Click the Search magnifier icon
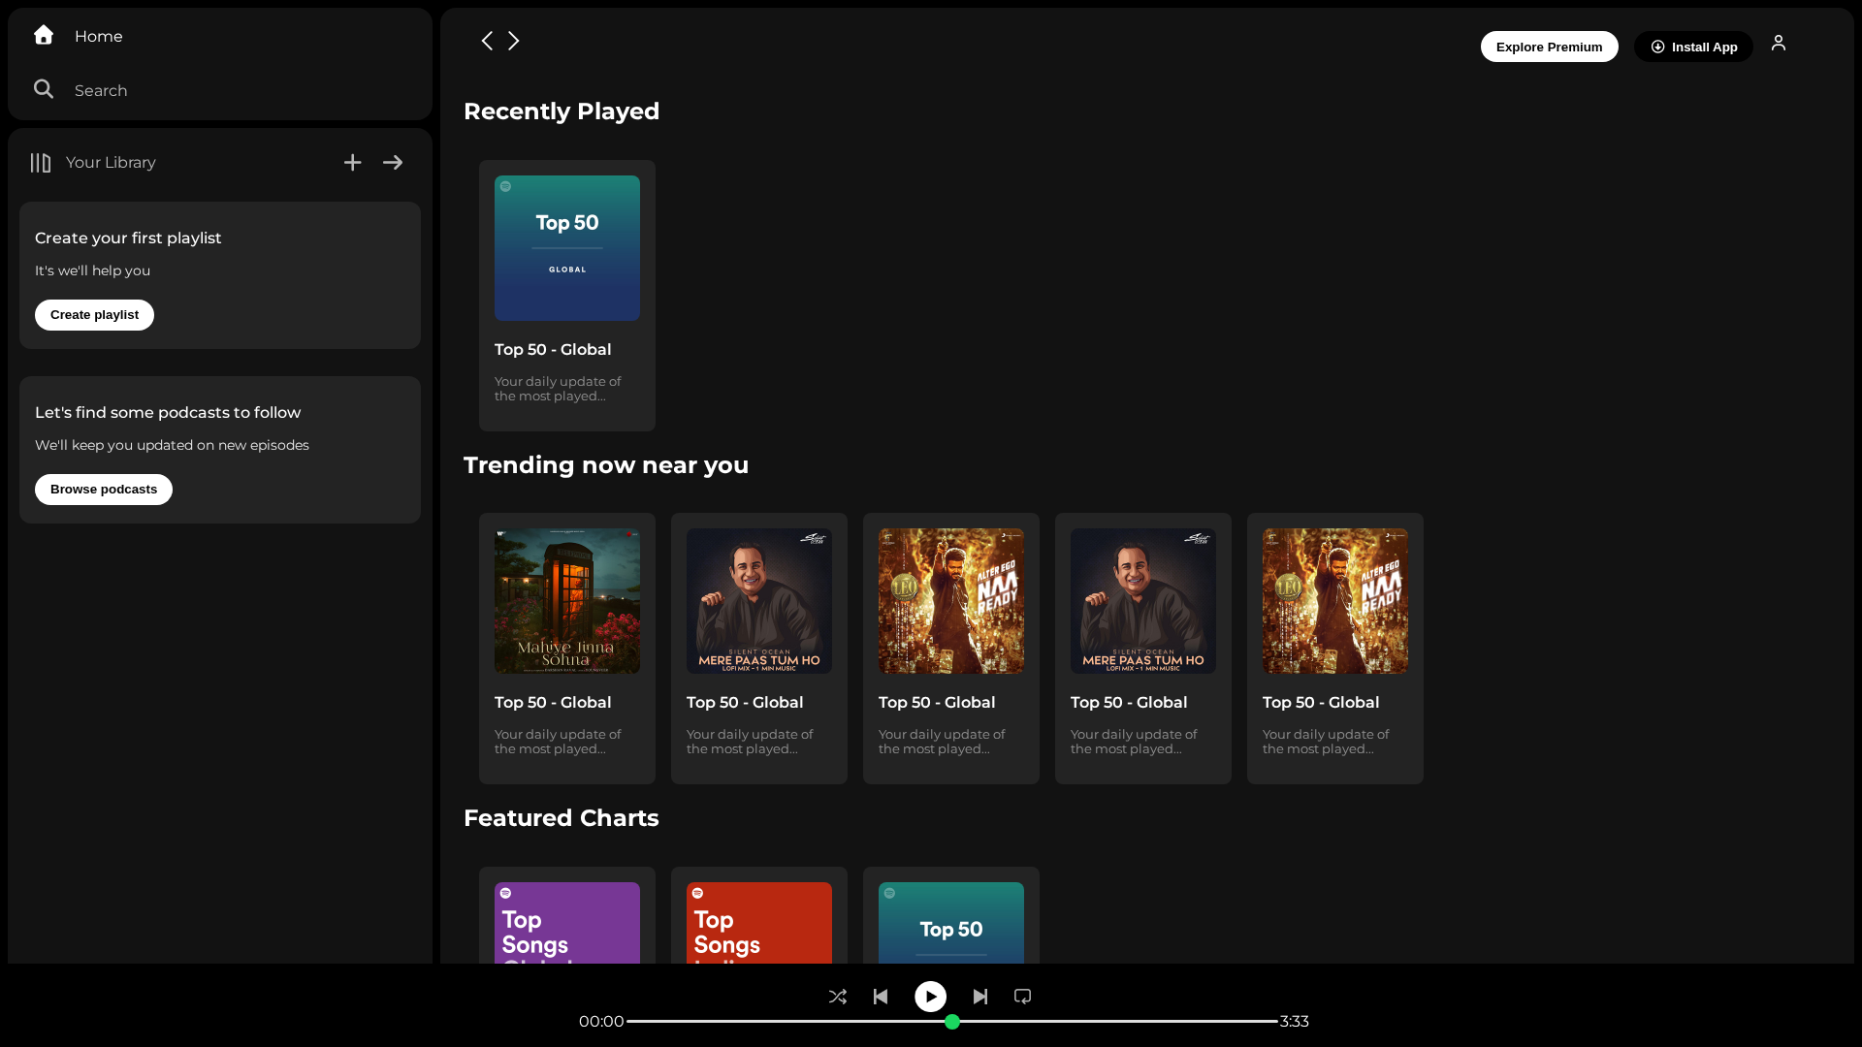This screenshot has height=1047, width=1862. pyautogui.click(x=44, y=89)
